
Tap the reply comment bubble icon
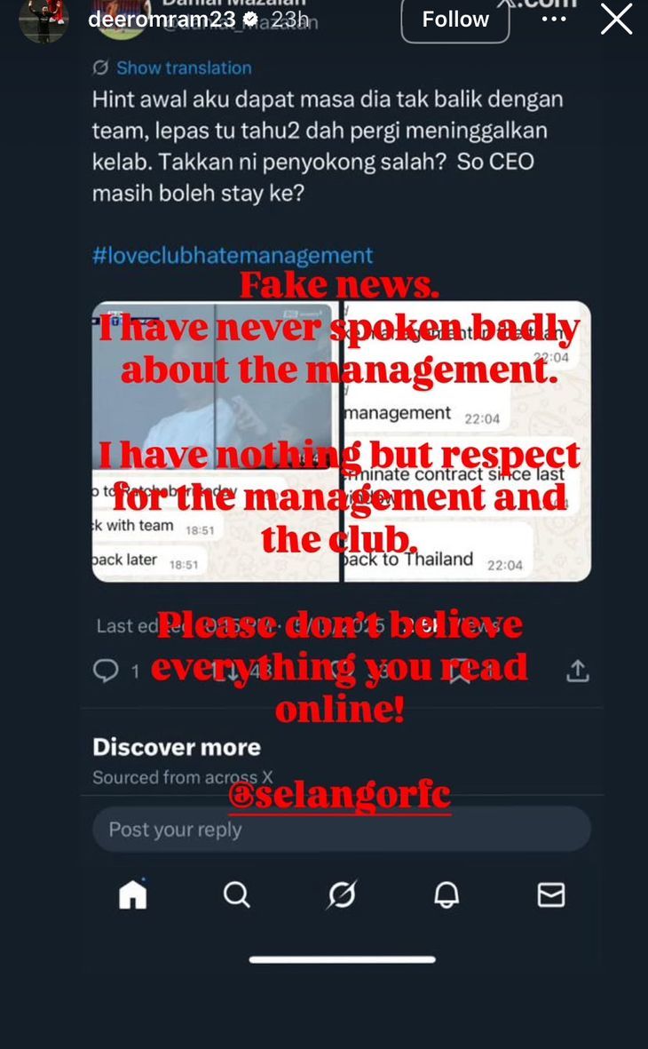pyautogui.click(x=106, y=671)
